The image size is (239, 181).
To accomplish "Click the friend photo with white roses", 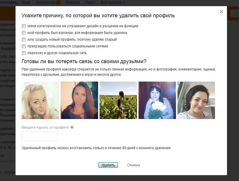I will pos(157,100).
